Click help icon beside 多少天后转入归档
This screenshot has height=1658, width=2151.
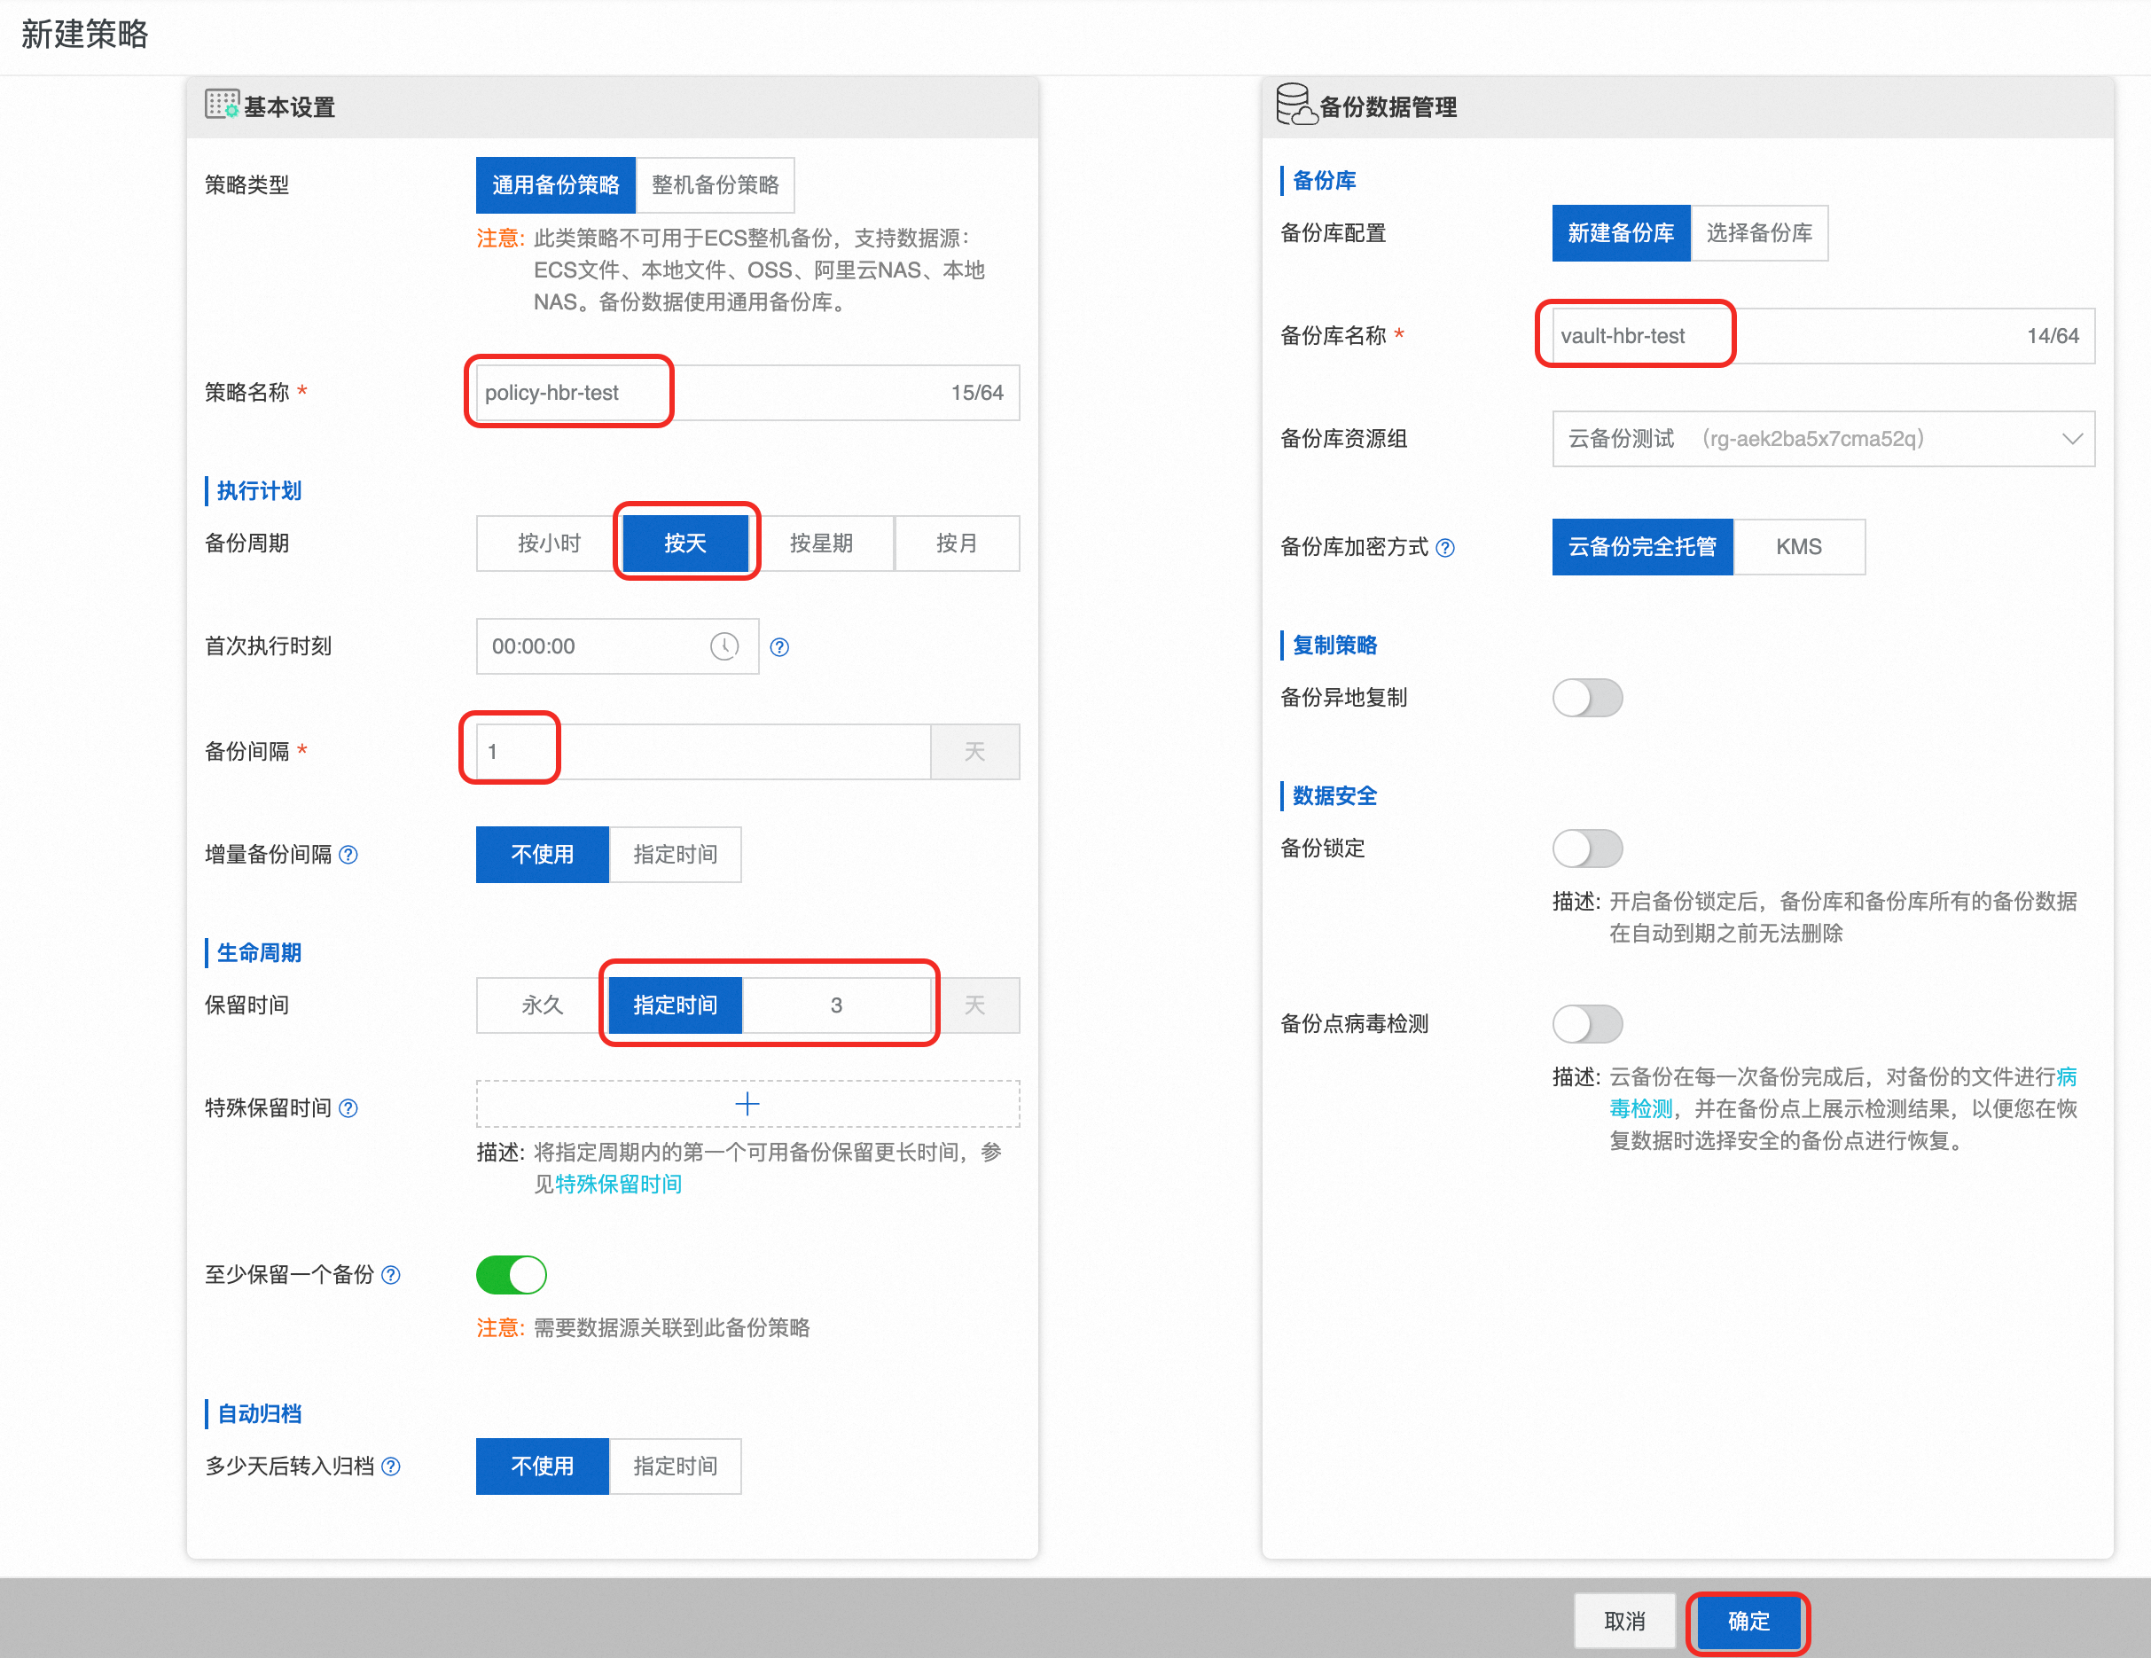click(x=391, y=1466)
